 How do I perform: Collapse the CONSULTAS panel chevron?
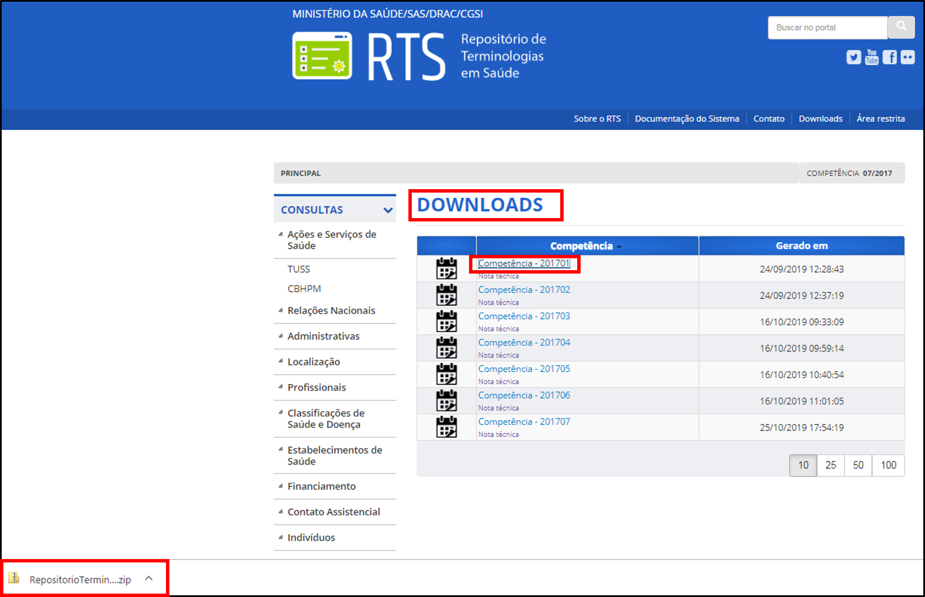point(388,210)
